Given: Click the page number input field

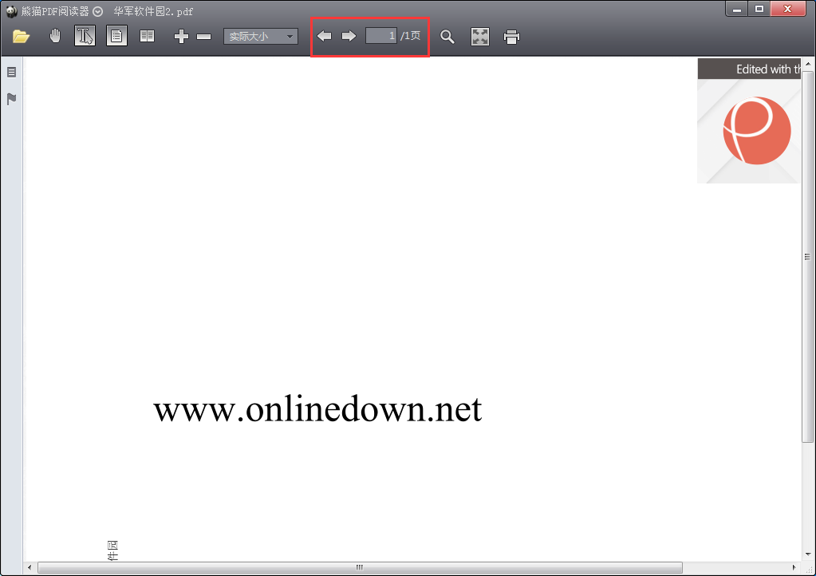Looking at the screenshot, I should [381, 36].
